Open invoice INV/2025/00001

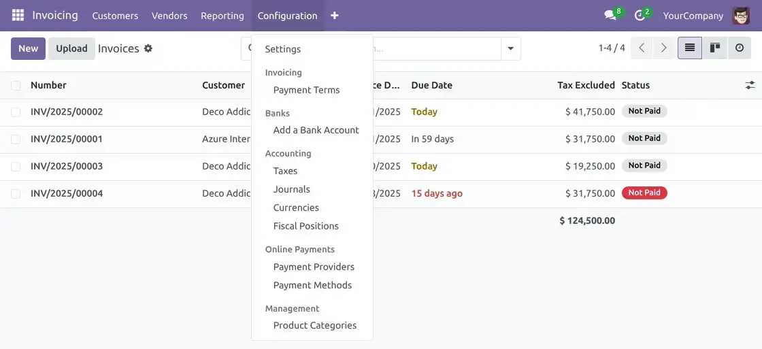click(x=67, y=139)
